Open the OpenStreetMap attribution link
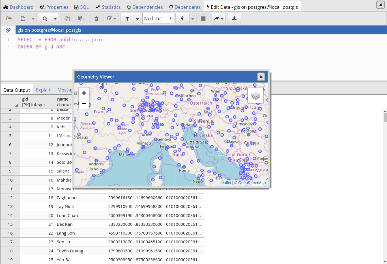This screenshot has height=264, width=387. pos(252,183)
